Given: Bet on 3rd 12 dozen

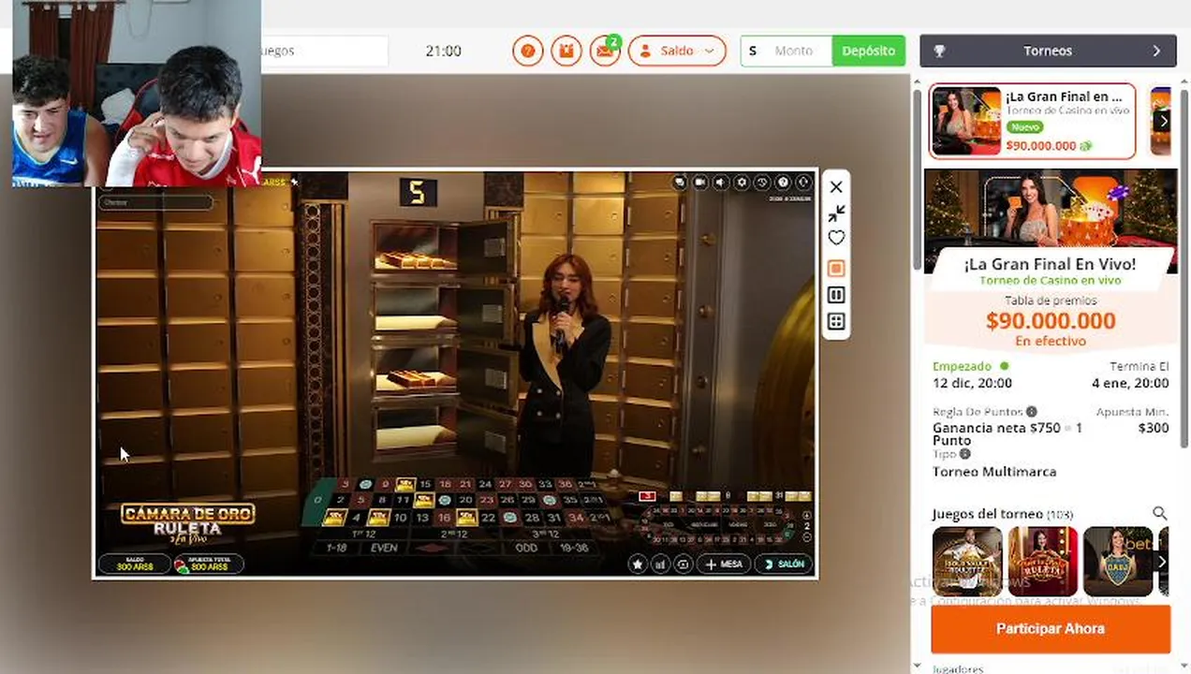Looking at the screenshot, I should [545, 534].
